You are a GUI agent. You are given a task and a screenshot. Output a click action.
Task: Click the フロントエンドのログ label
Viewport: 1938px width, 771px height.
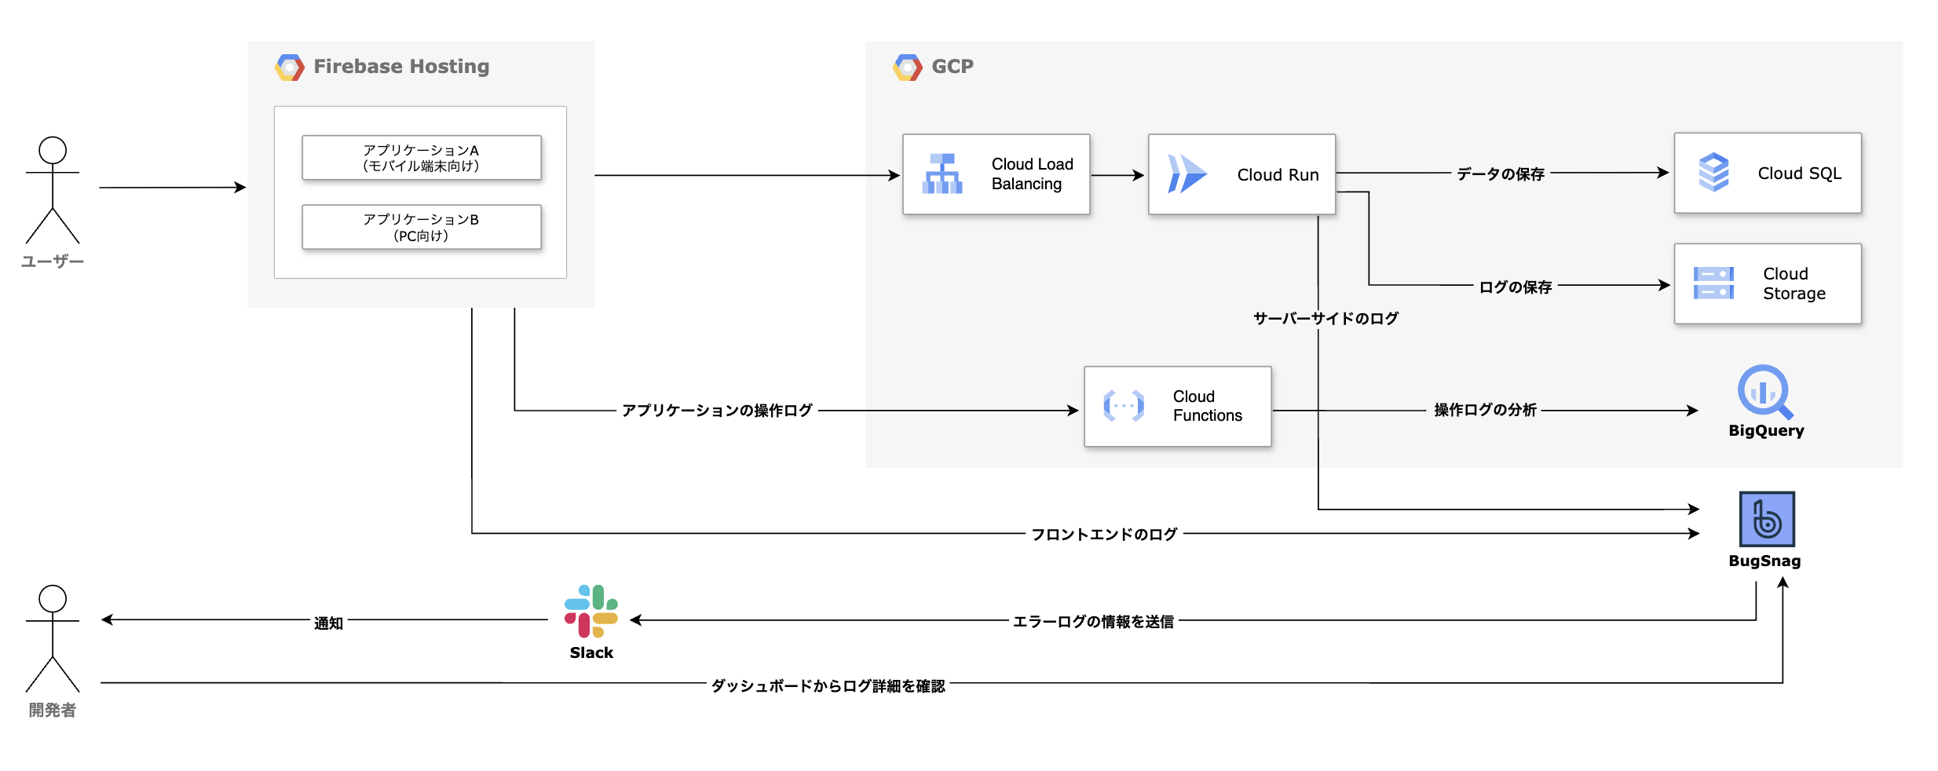click(x=1104, y=534)
